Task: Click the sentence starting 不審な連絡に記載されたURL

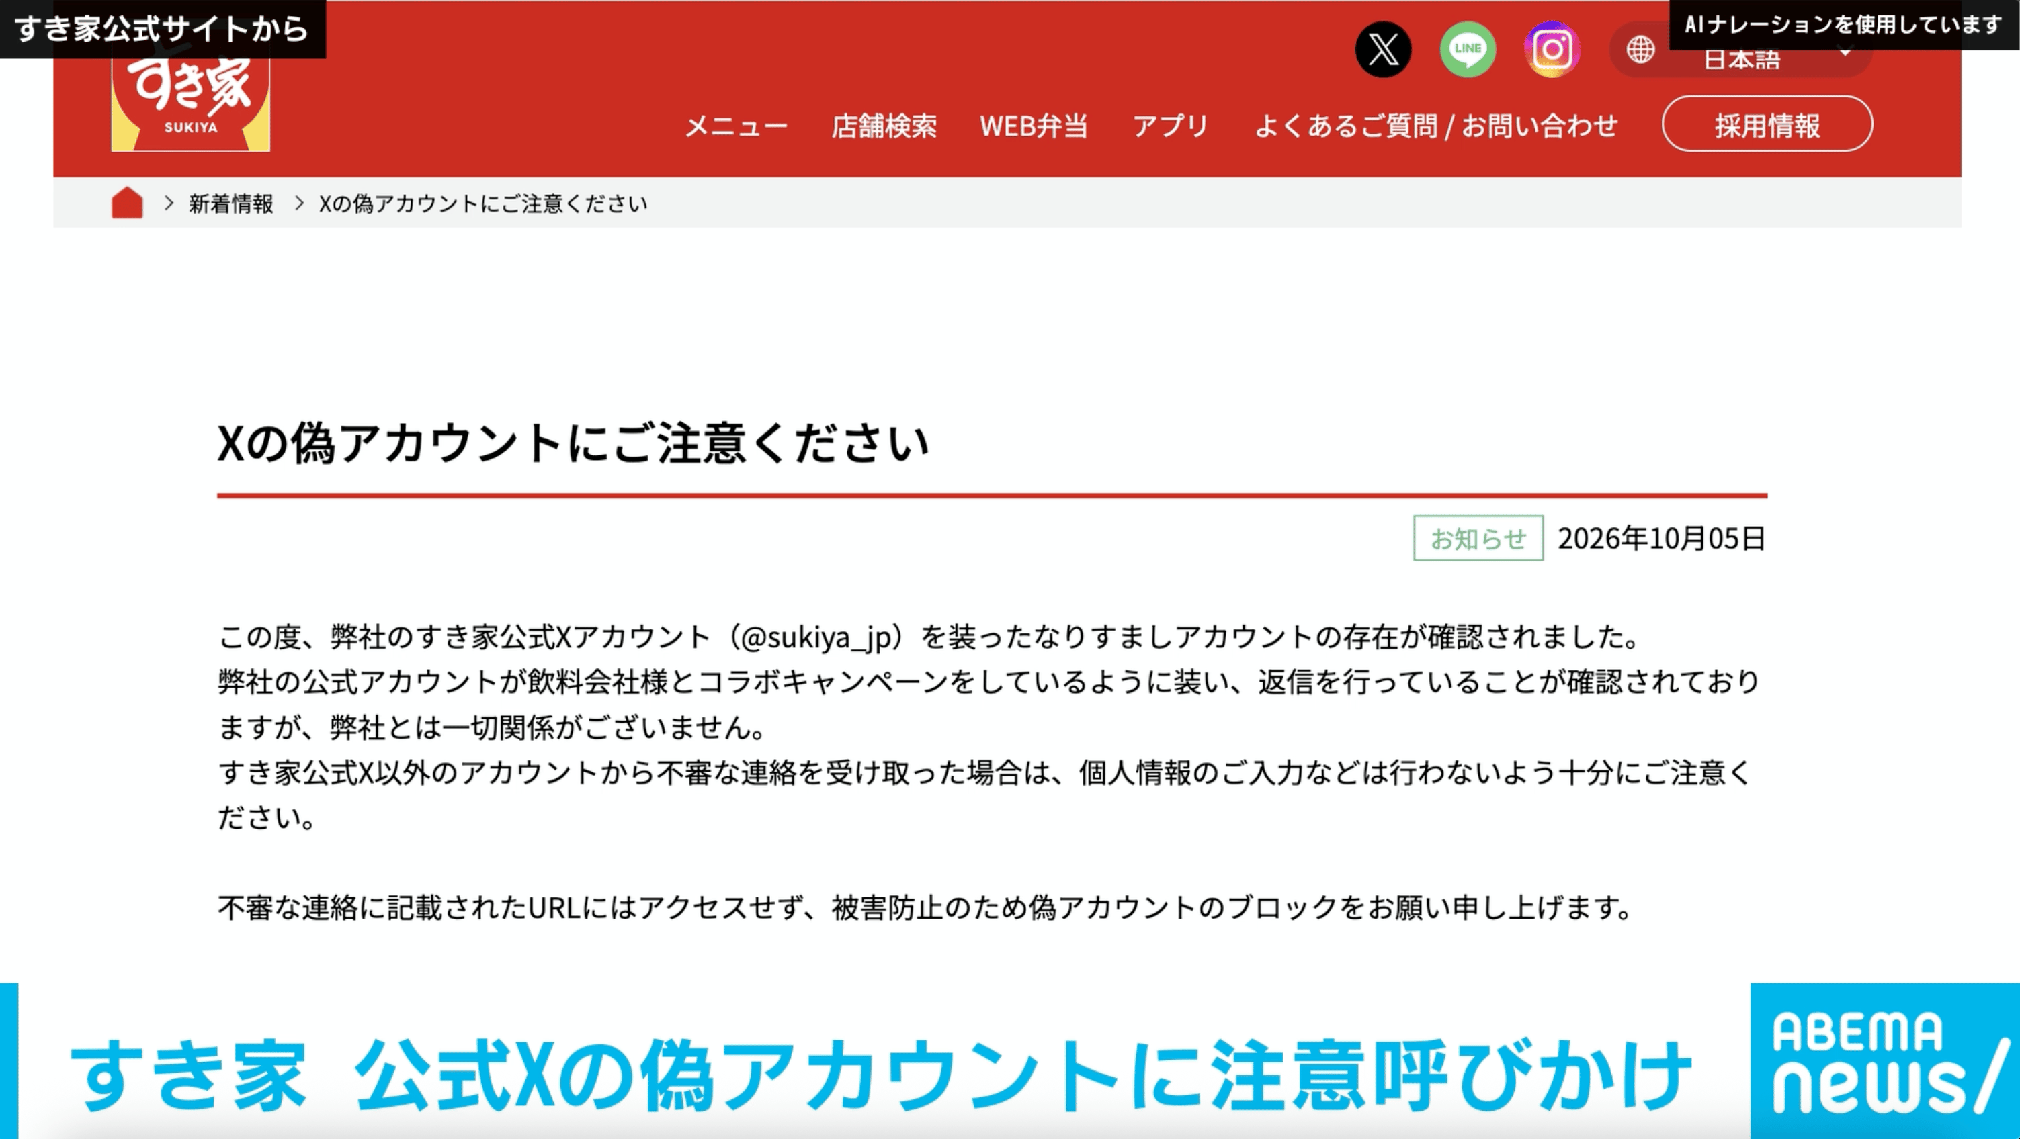Action: click(927, 908)
